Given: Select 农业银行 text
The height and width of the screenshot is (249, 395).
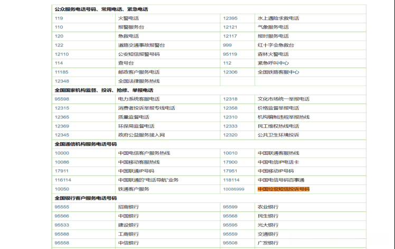Looking at the screenshot, I should pos(268,207).
